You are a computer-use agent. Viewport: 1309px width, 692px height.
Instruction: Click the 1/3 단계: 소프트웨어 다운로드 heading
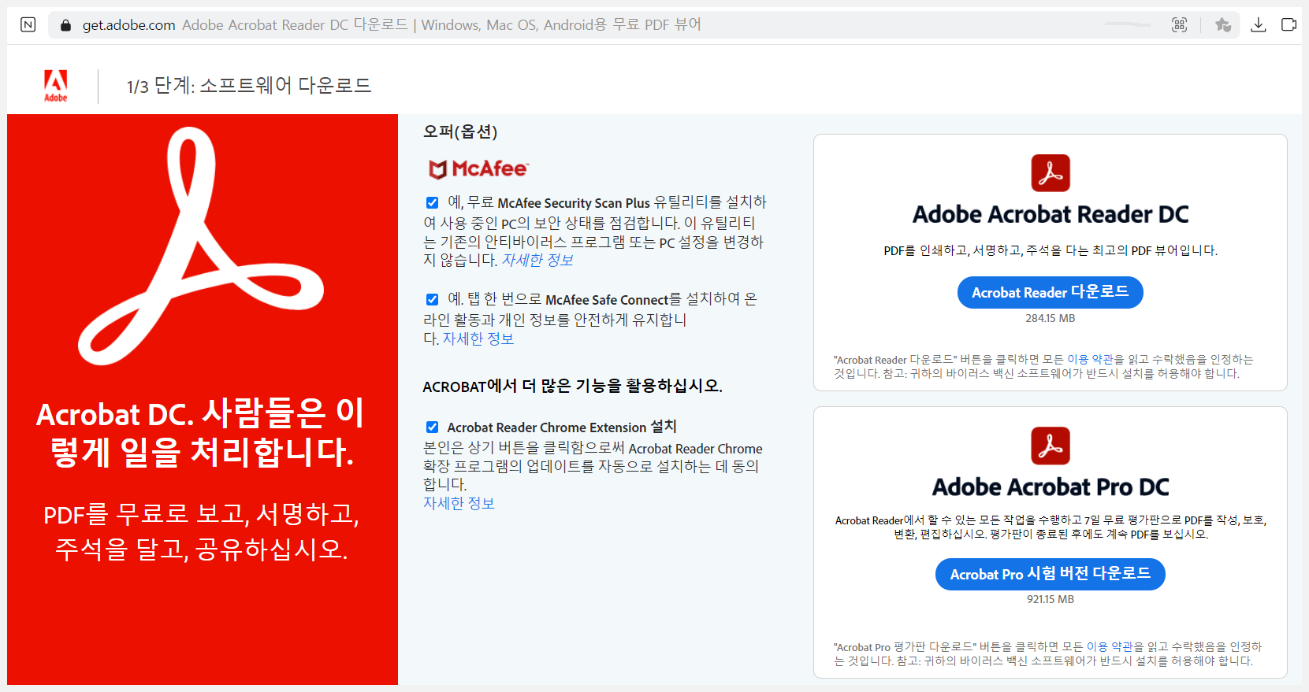pos(249,85)
